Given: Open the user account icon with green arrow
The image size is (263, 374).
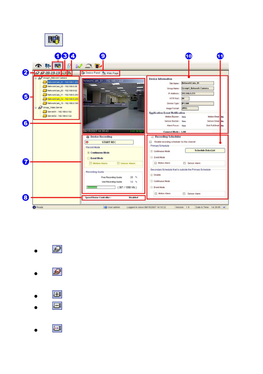Looking at the screenshot, I should click(79, 66).
